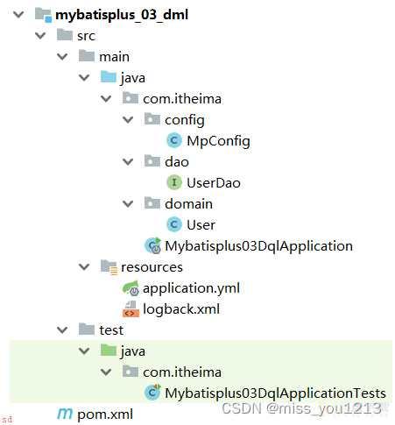
Task: Click the mybatisplus_03_dml module folder icon
Action: point(43,15)
